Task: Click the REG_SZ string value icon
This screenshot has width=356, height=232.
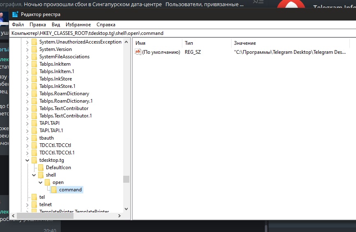Action: point(138,52)
